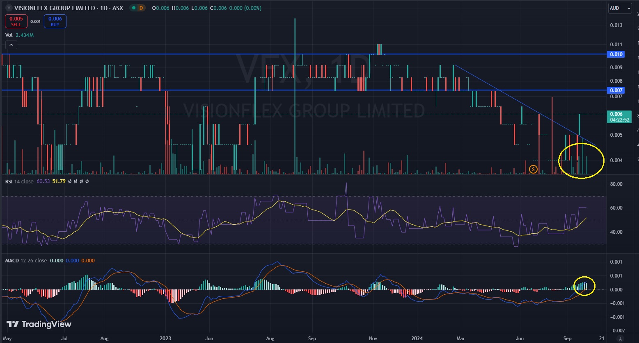Click the 40.00 RSI axis label

click(616, 232)
